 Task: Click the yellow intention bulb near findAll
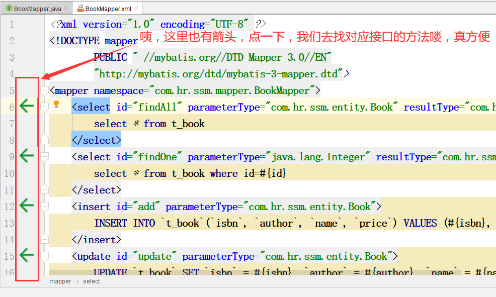pyautogui.click(x=56, y=105)
